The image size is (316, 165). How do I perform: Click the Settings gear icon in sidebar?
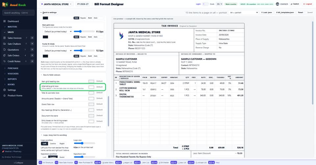click(4, 90)
